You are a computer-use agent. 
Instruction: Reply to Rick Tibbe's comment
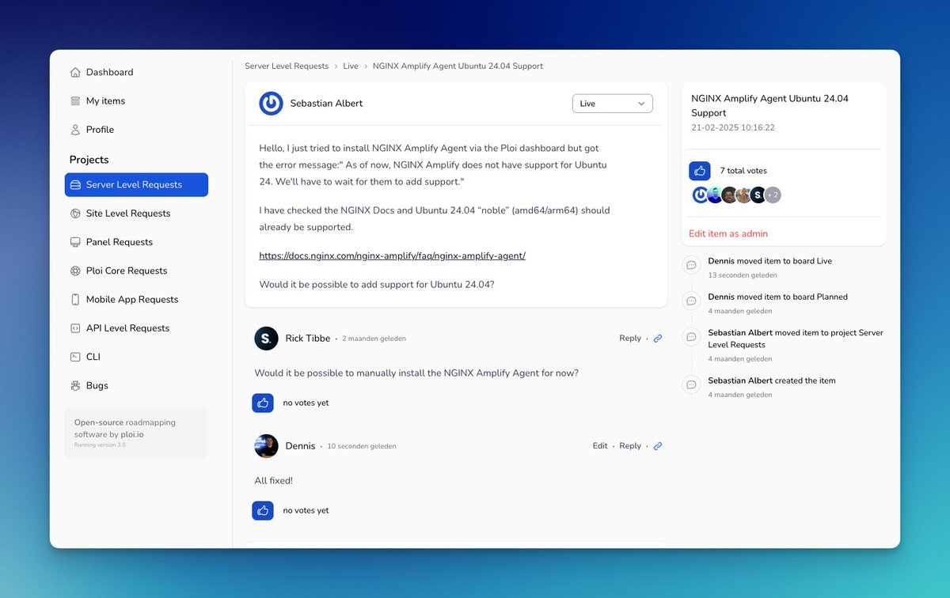click(630, 339)
